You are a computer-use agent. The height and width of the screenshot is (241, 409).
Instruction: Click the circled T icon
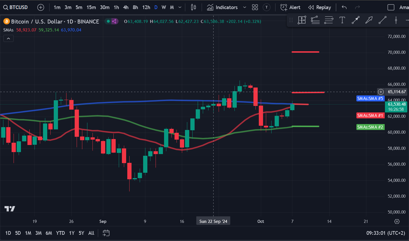pyautogui.click(x=266, y=7)
